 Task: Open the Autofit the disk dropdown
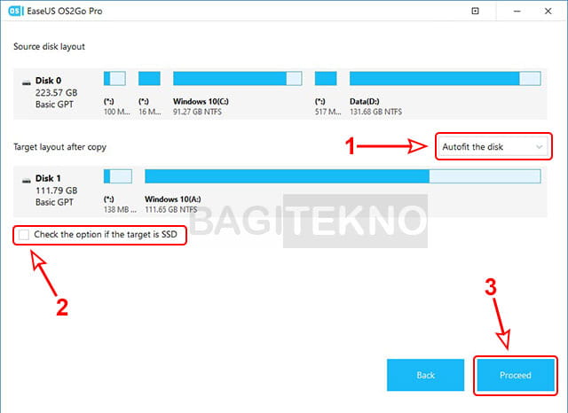point(493,146)
